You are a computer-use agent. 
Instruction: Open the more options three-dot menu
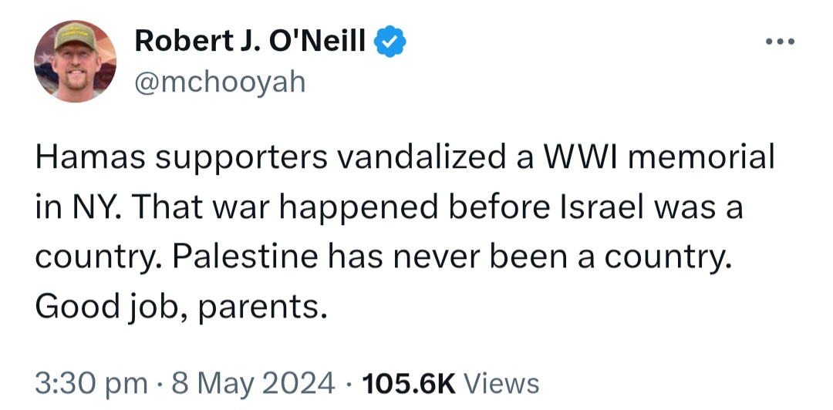coord(780,42)
